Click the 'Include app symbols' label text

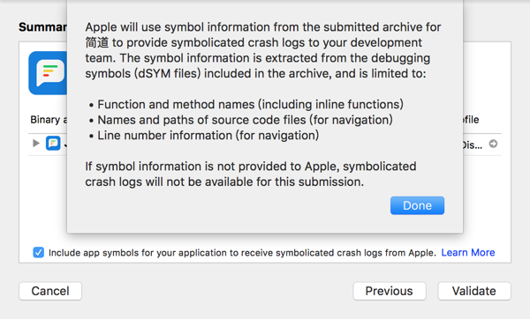pos(242,253)
